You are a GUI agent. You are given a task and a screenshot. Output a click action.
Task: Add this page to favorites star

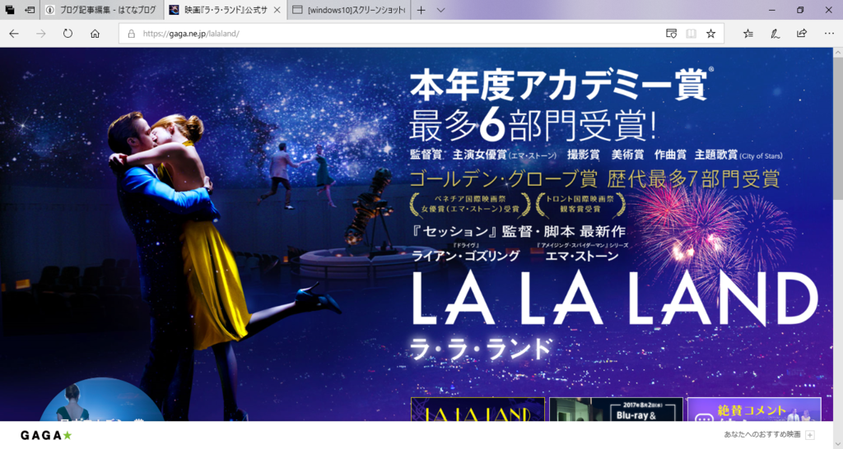click(710, 33)
